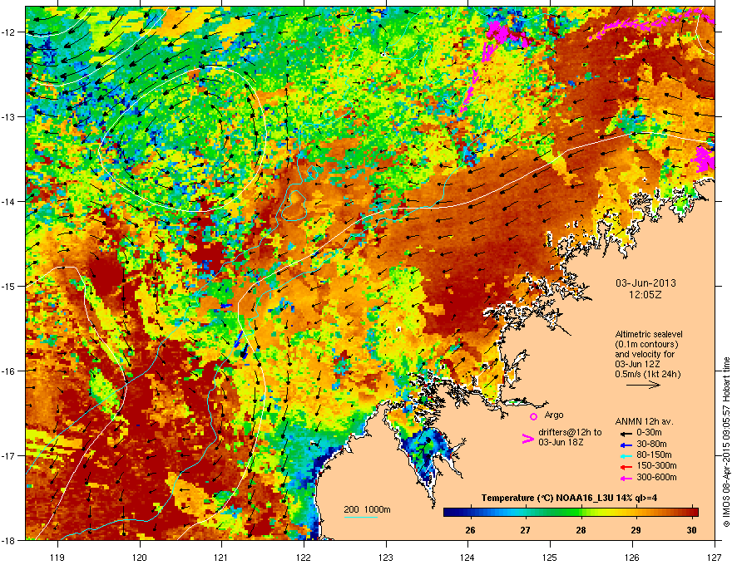Click the "200 1000m" contour label

click(x=367, y=509)
